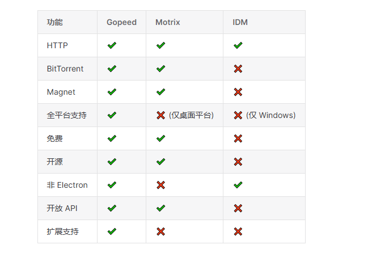Click Motrix's red cross in 扩展支持 row
This screenshot has width=389, height=253.
tap(160, 231)
